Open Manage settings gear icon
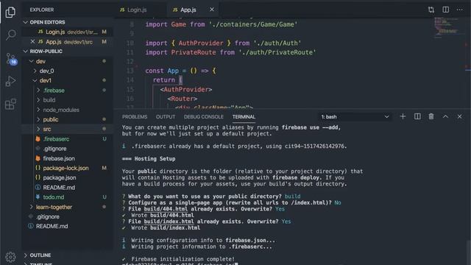The width and height of the screenshot is (471, 265). pos(10,257)
